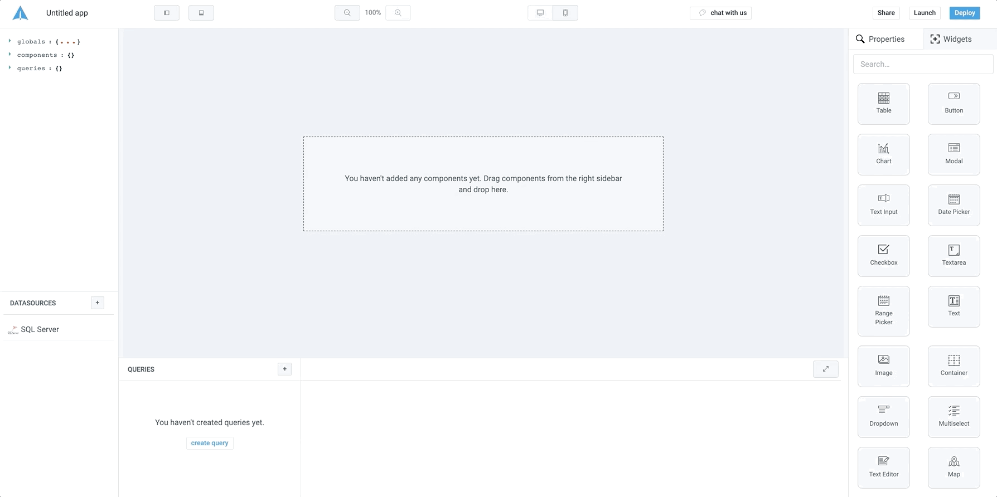The image size is (997, 497).
Task: Switch to mobile layout view
Action: (565, 13)
